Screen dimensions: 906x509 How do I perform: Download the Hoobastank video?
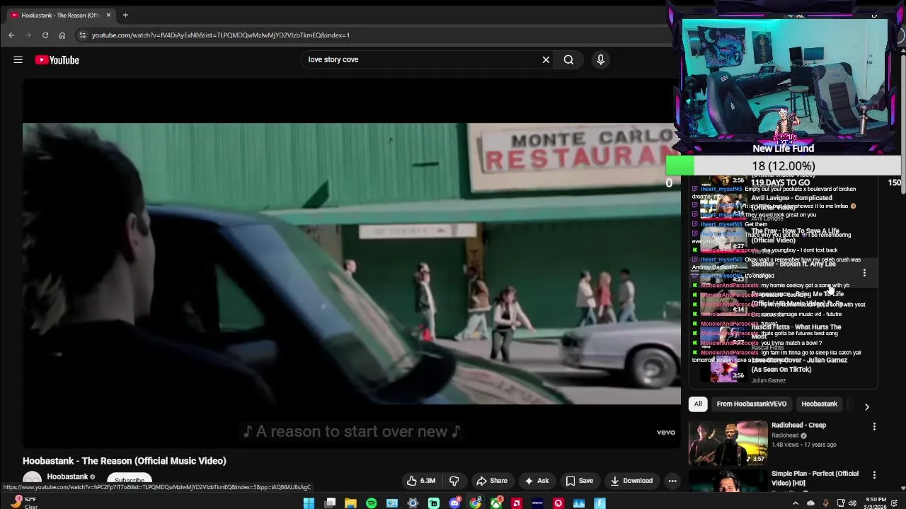click(631, 481)
